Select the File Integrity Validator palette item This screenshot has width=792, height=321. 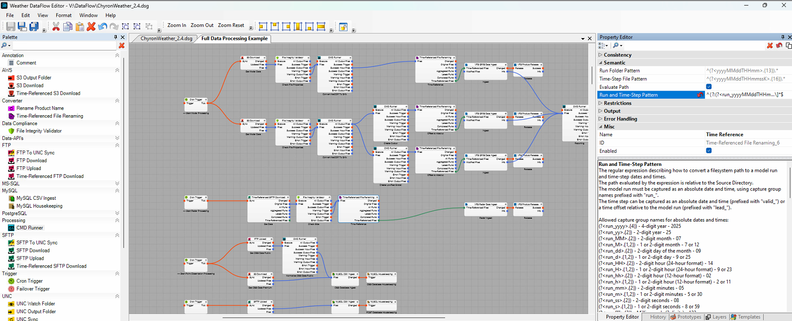pos(39,131)
